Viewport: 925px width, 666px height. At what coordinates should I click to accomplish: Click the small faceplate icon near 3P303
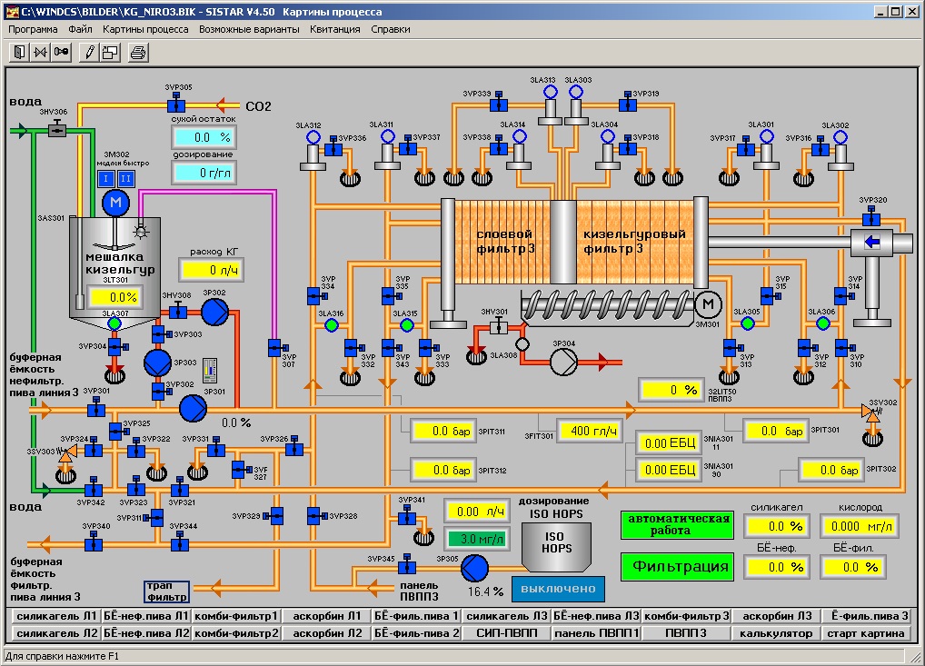209,371
